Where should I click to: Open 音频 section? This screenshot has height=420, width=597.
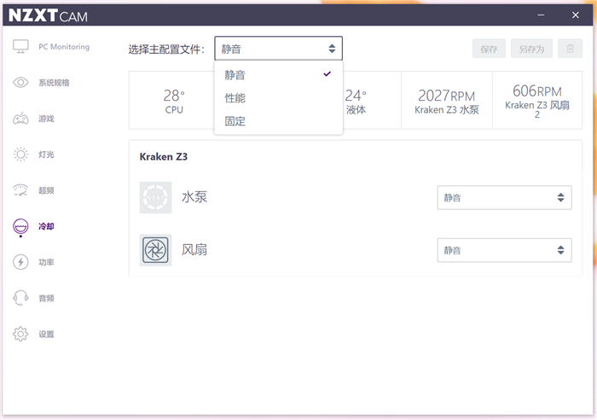click(x=46, y=298)
